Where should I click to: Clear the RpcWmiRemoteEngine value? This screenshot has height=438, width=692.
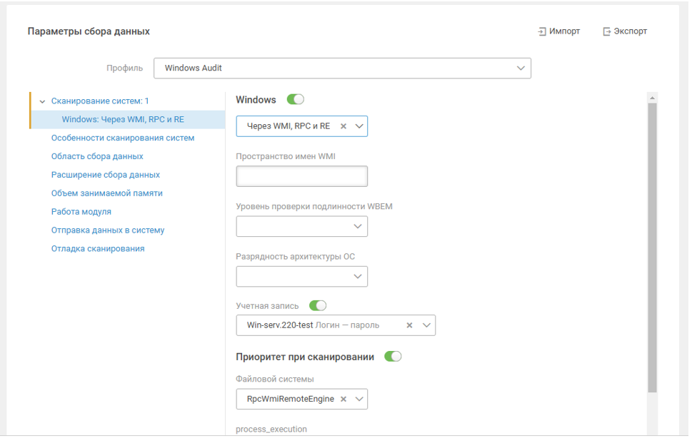coord(344,399)
